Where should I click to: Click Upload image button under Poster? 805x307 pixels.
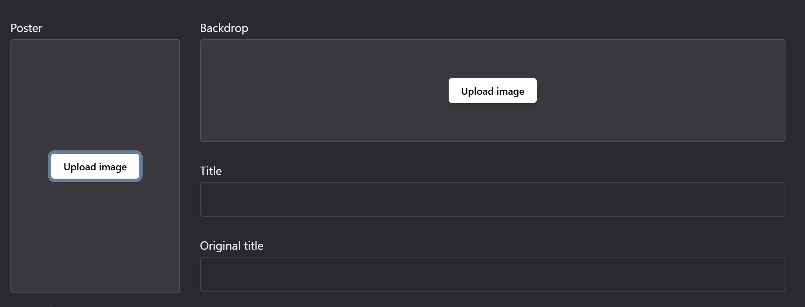tap(95, 166)
